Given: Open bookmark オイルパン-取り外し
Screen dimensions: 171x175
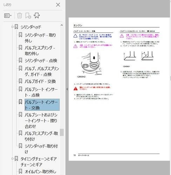Looking at the screenshot, I should coord(40,171).
